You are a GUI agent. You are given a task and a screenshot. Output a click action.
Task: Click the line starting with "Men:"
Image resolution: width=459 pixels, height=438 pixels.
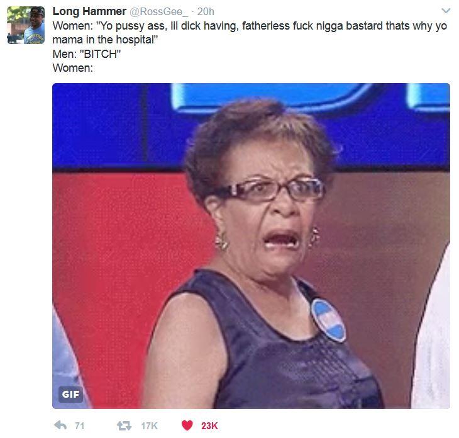(x=87, y=54)
